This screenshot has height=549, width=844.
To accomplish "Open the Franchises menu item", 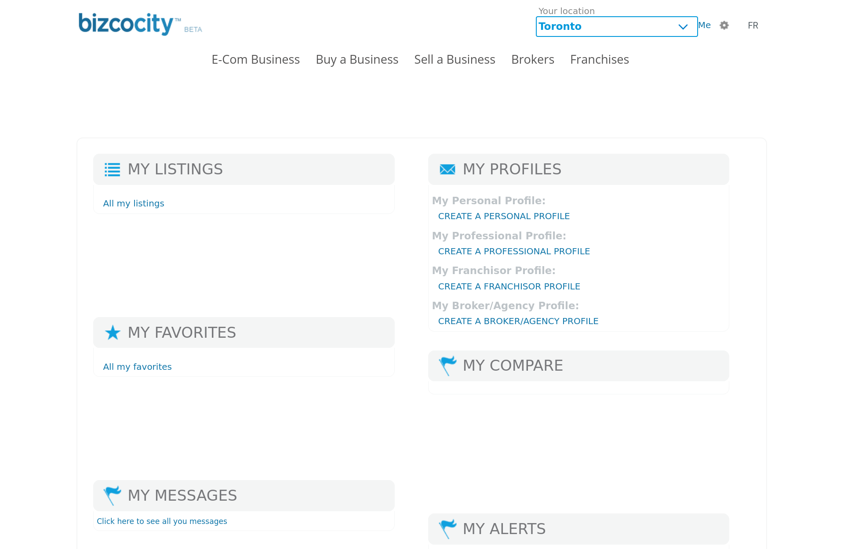I will (x=599, y=59).
